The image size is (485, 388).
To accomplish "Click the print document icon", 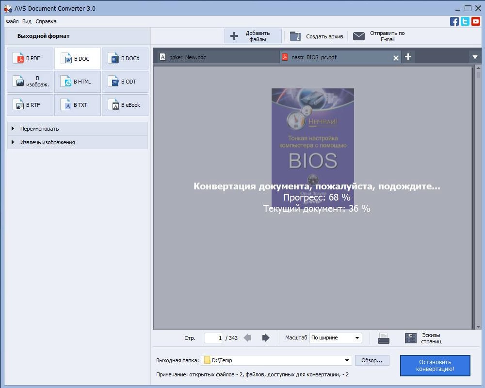I will pos(384,338).
